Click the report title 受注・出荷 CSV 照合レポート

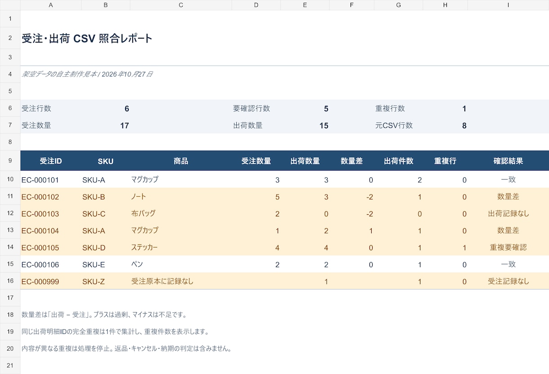[87, 38]
